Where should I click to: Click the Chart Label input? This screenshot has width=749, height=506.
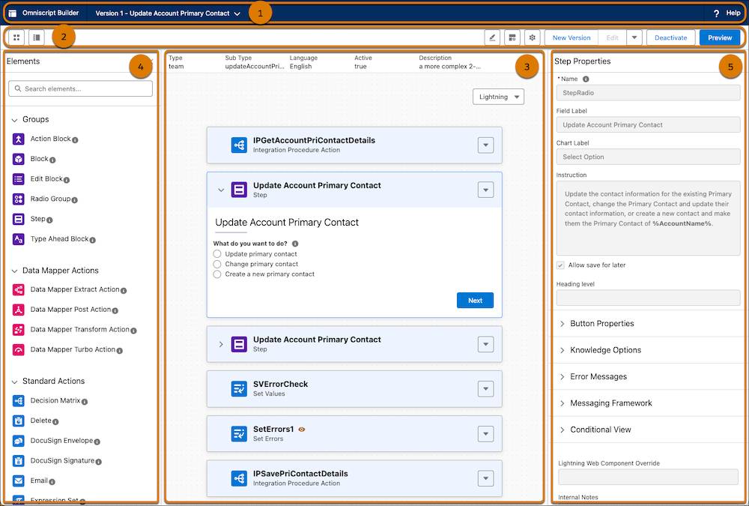coord(648,157)
